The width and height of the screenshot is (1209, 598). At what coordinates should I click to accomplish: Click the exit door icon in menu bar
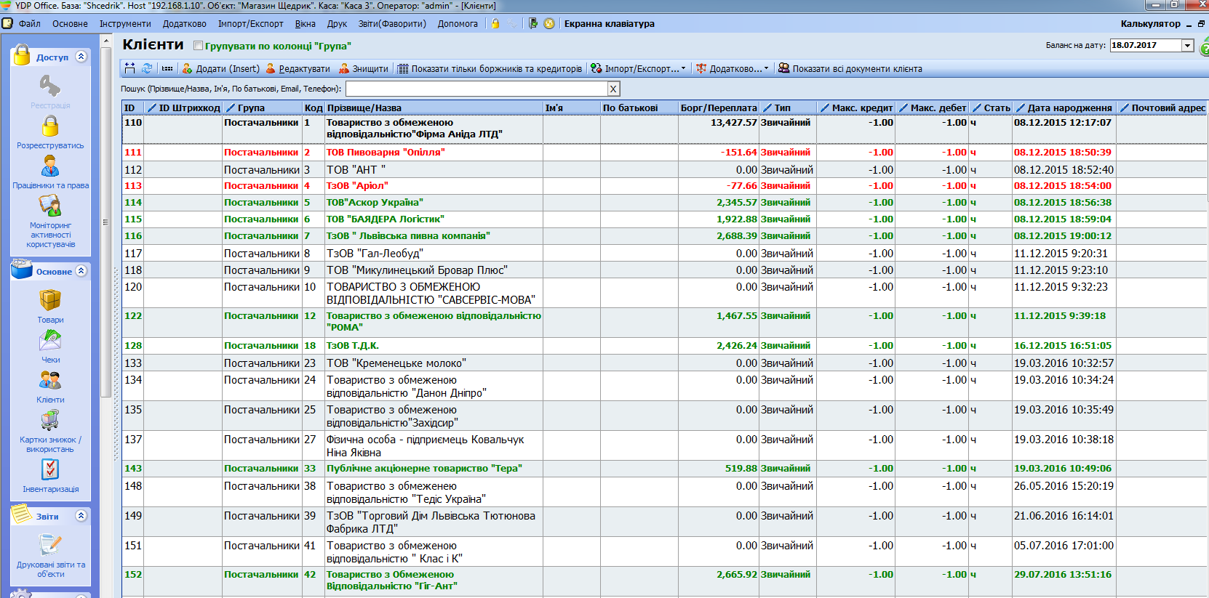(533, 23)
